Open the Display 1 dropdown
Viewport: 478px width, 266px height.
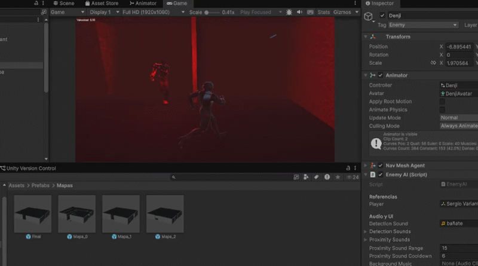pyautogui.click(x=104, y=12)
